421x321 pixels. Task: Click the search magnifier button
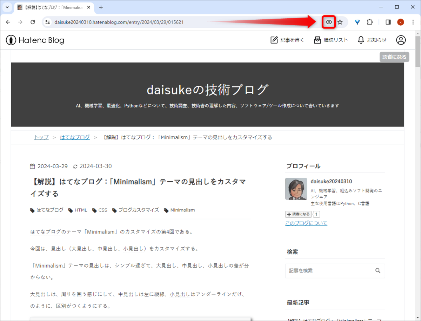coord(378,271)
